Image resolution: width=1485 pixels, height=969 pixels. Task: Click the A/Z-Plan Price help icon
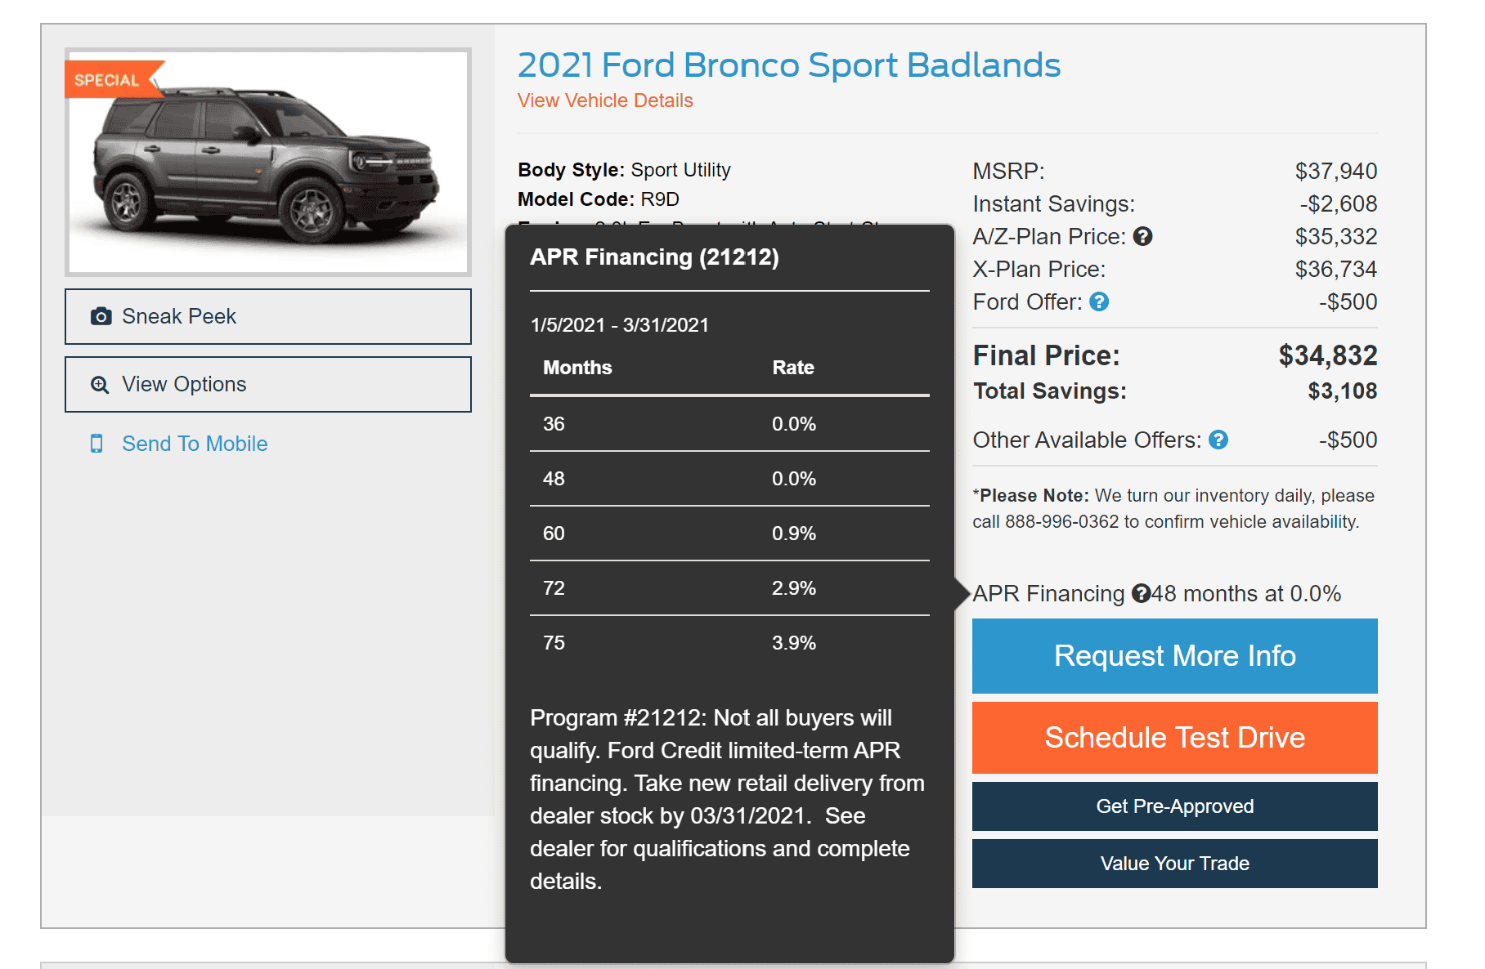(x=1142, y=237)
